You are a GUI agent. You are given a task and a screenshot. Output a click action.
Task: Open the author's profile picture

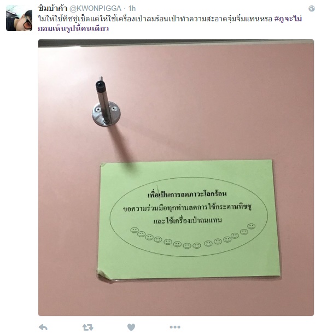(19, 18)
